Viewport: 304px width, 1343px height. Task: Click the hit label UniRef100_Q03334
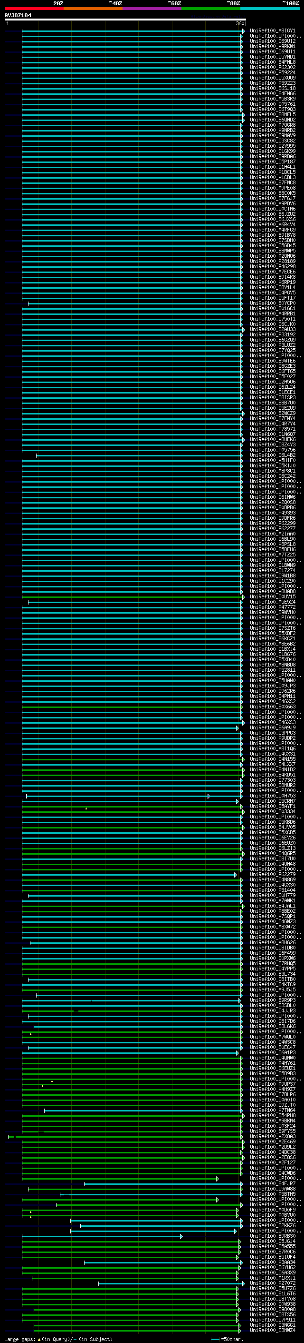(x=273, y=812)
